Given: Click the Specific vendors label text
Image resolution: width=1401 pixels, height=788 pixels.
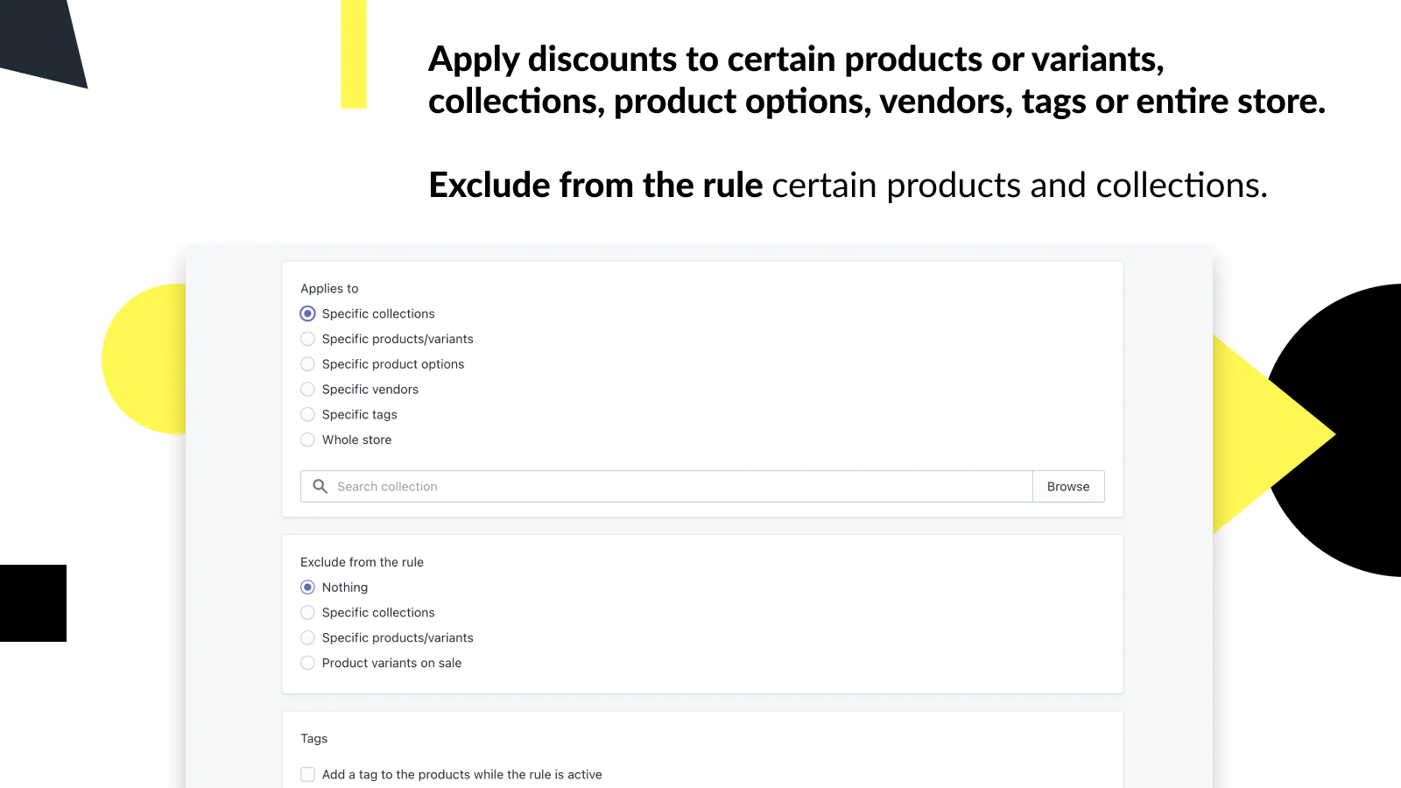Looking at the screenshot, I should pos(370,390).
